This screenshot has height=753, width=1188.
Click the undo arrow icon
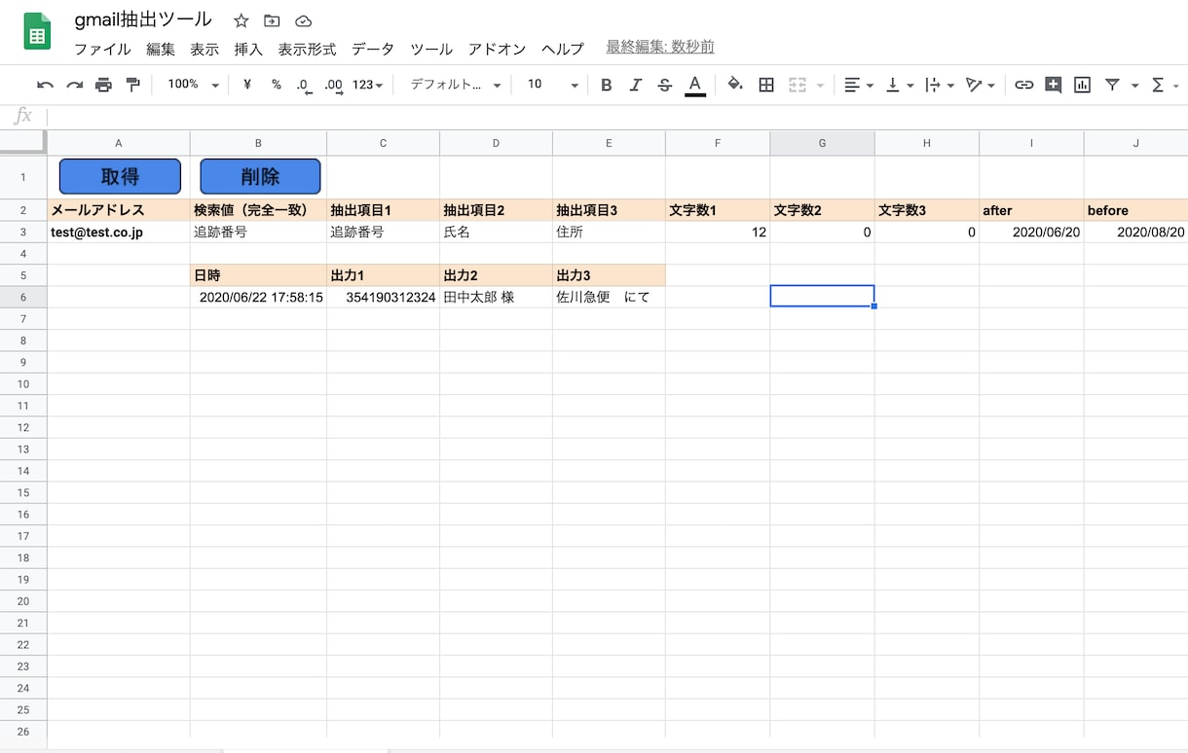[45, 86]
